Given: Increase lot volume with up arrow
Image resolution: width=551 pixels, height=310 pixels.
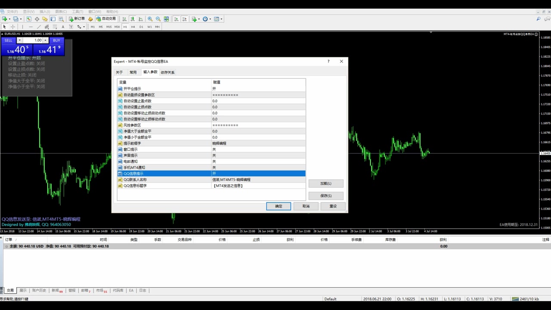Looking at the screenshot, I should [46, 40].
